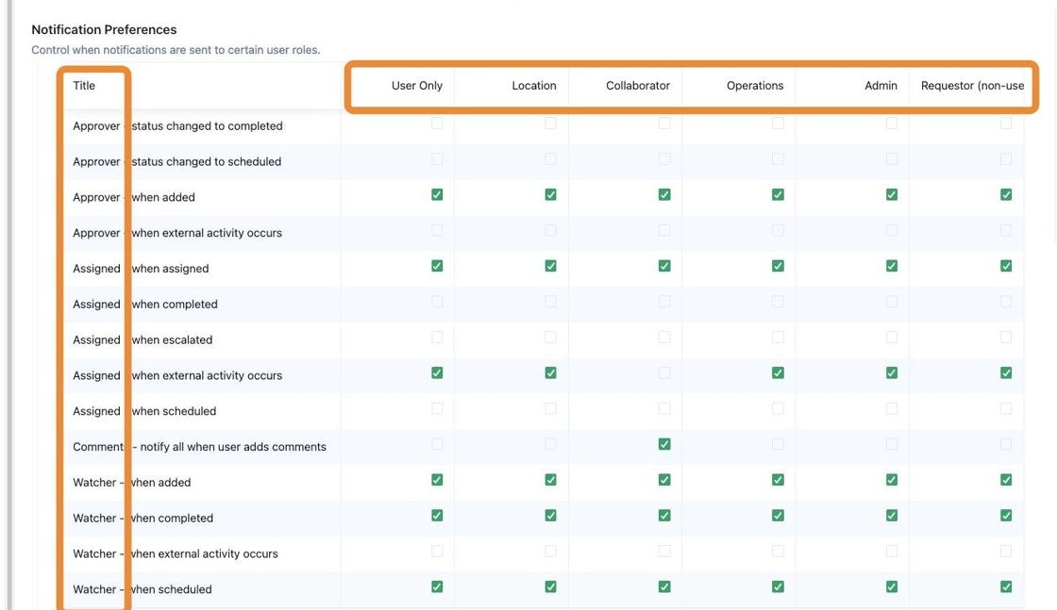Image resolution: width=1057 pixels, height=610 pixels.
Task: Uncheck User Only for Watcher when completed
Action: click(437, 516)
